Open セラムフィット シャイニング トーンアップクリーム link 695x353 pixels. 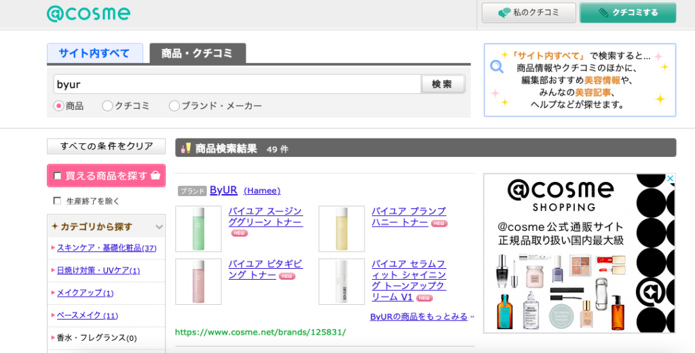click(409, 281)
